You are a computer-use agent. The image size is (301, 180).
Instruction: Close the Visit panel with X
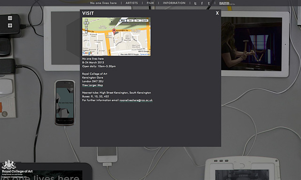coord(217,13)
